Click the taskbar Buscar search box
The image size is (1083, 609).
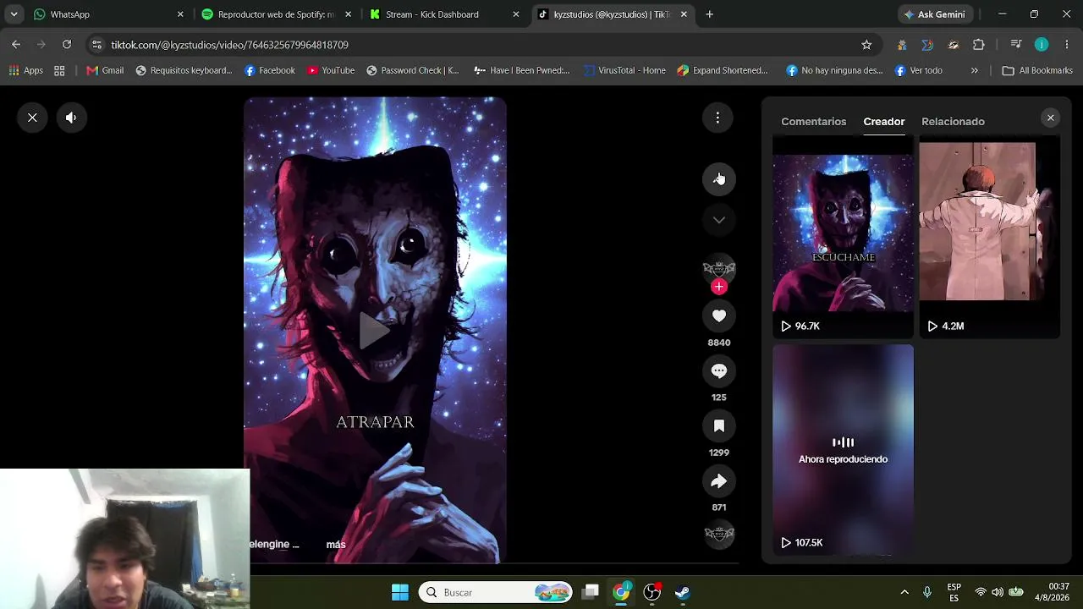(496, 592)
